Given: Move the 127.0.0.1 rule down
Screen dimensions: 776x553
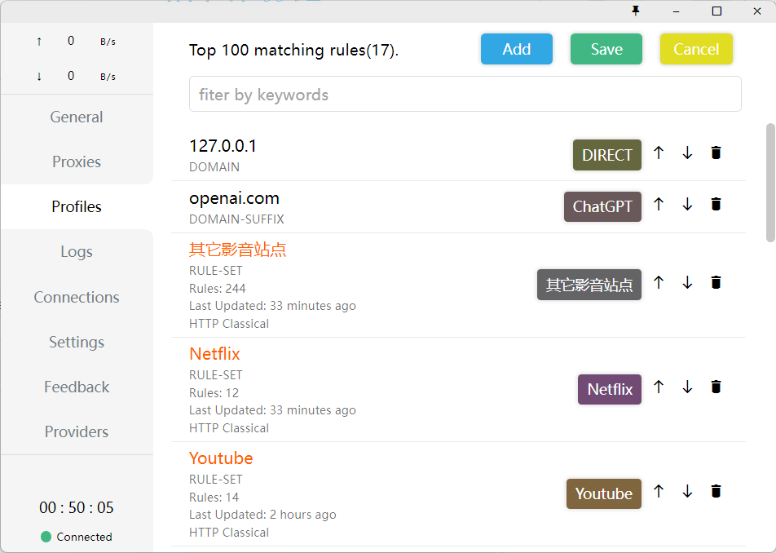Looking at the screenshot, I should click(687, 153).
